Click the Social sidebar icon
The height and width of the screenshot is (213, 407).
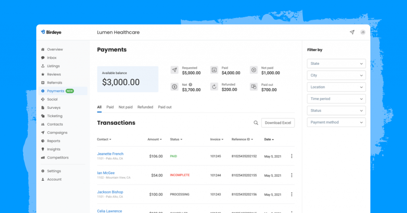pyautogui.click(x=43, y=99)
